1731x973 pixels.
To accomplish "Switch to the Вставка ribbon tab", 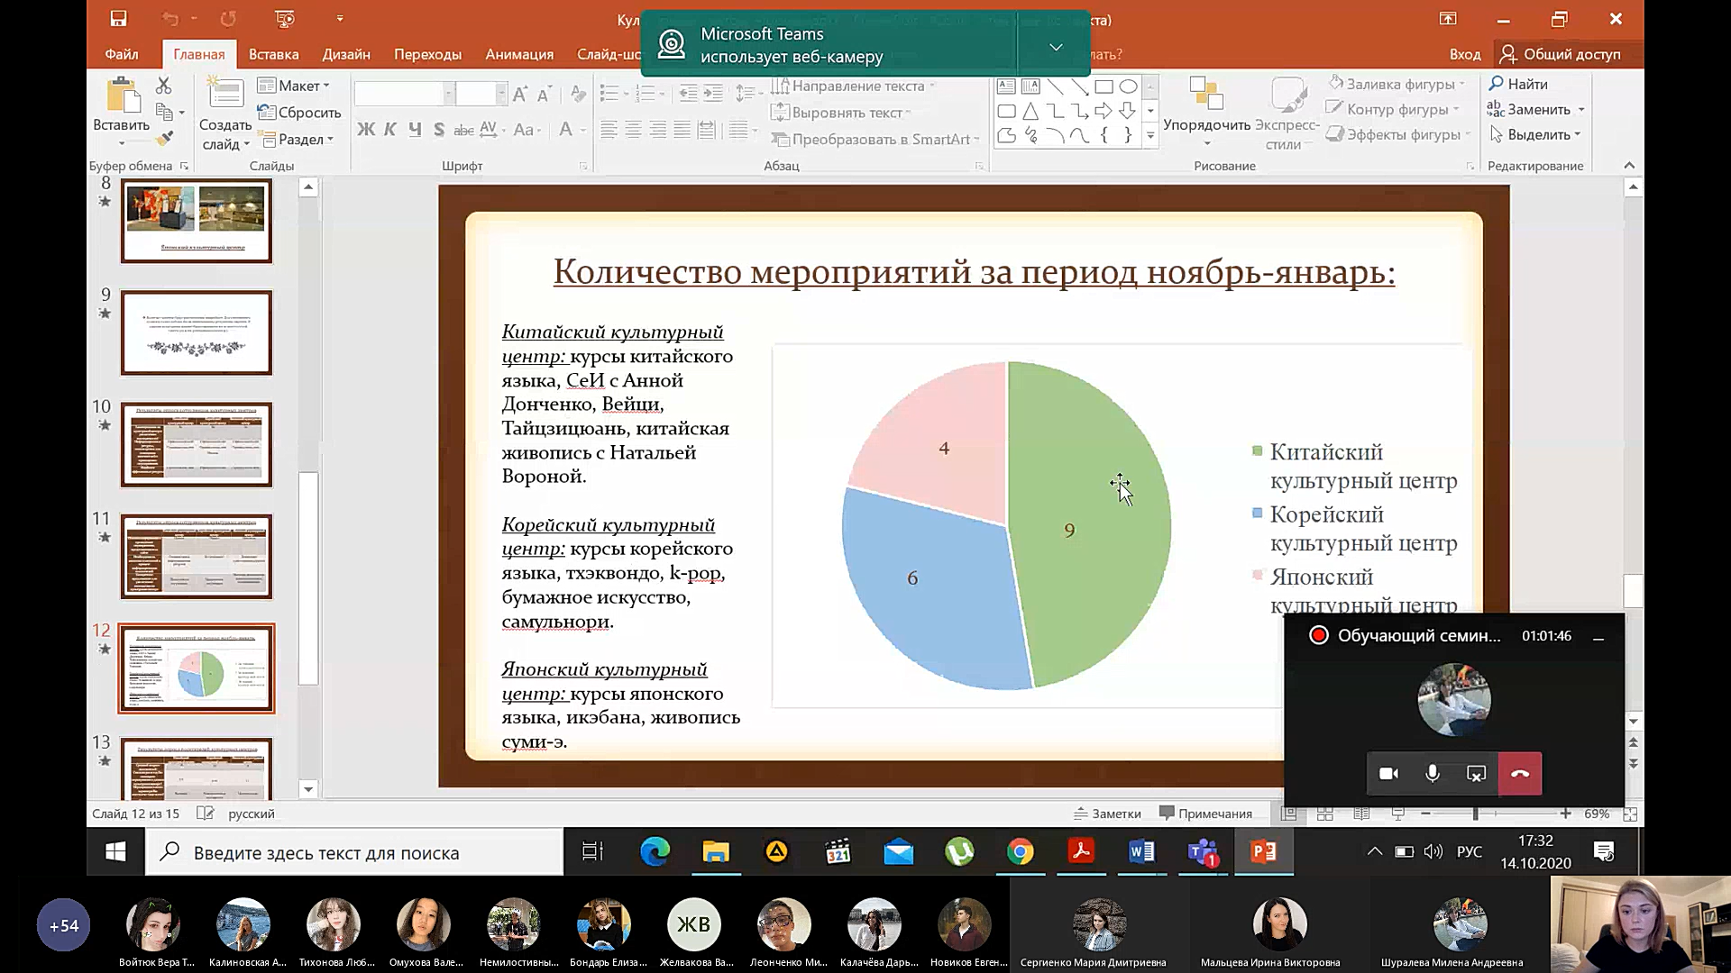I will point(273,54).
